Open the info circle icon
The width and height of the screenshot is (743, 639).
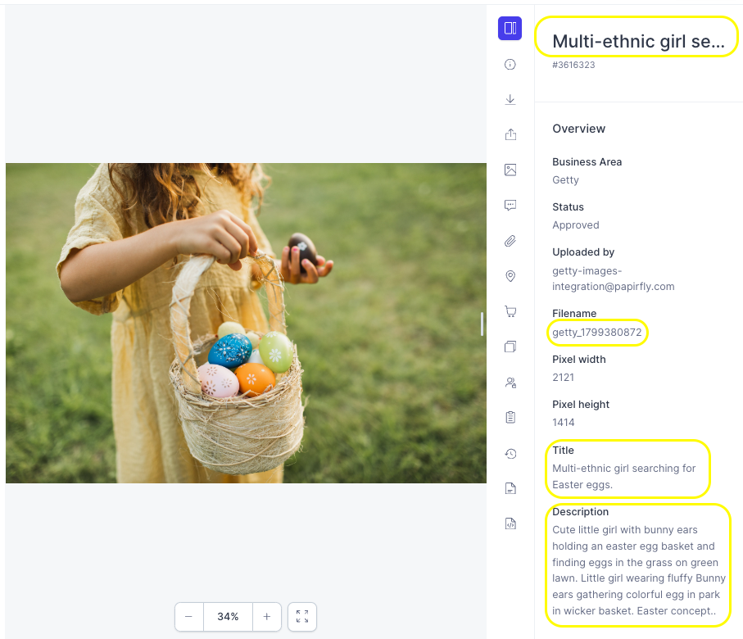click(510, 65)
